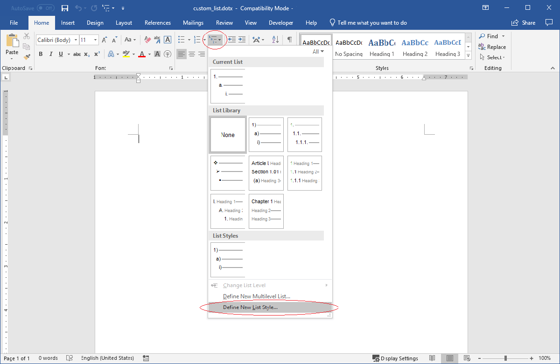Click the Replace icon in Editing group
560x364 pixels.
point(483,47)
